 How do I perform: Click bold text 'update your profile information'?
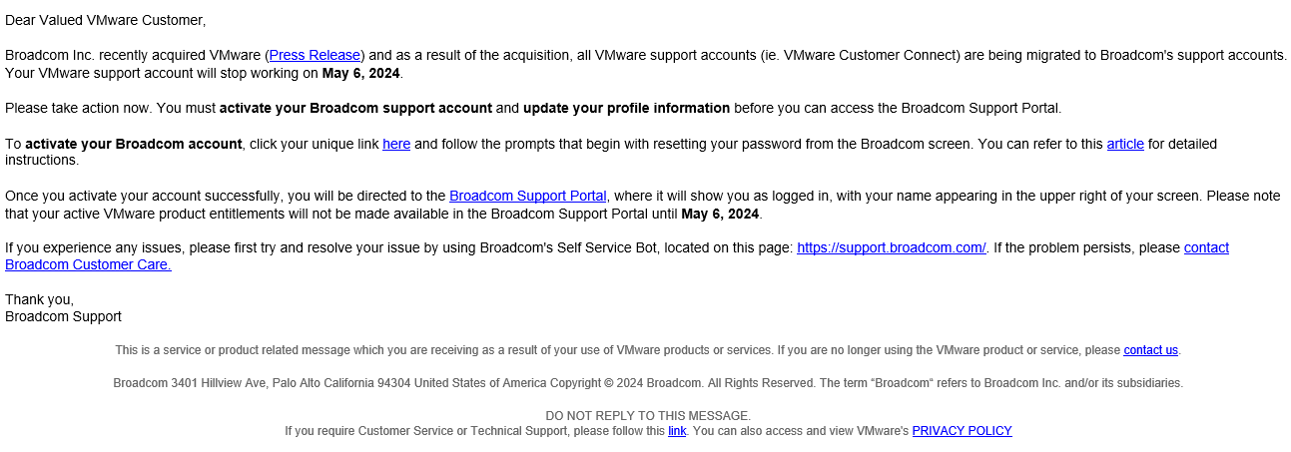click(626, 108)
